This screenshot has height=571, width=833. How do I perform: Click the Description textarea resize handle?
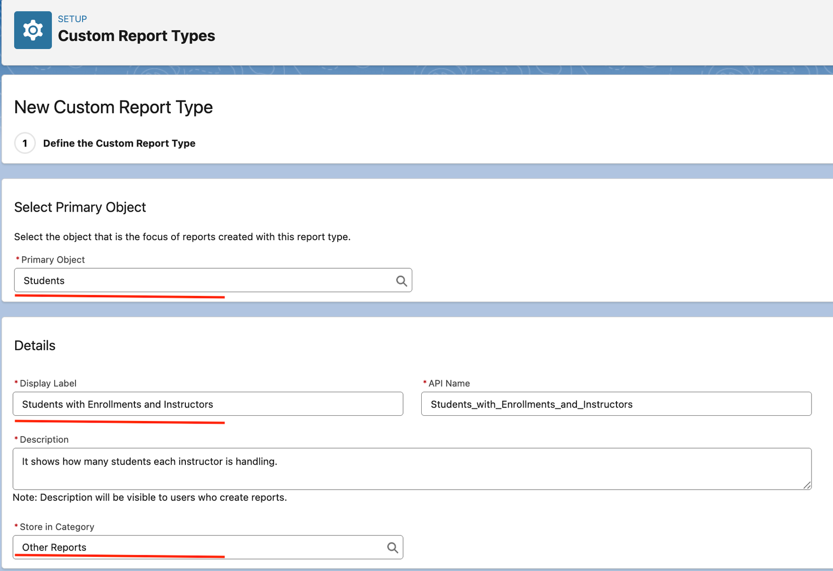pos(806,485)
